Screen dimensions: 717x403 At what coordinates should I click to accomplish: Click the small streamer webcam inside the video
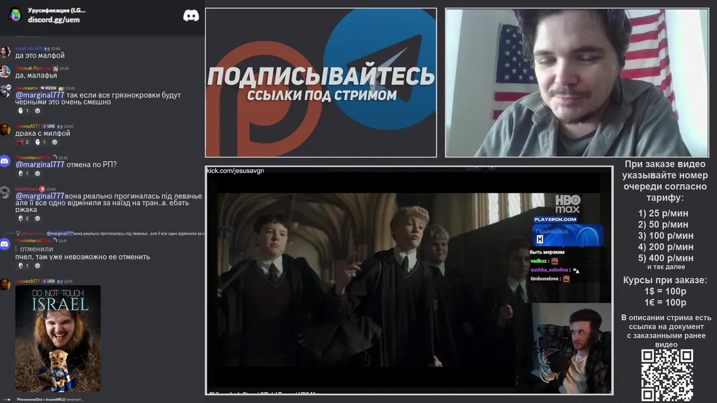(x=571, y=348)
